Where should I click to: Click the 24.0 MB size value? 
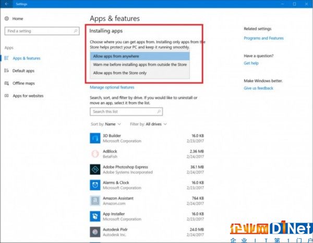click(197, 229)
